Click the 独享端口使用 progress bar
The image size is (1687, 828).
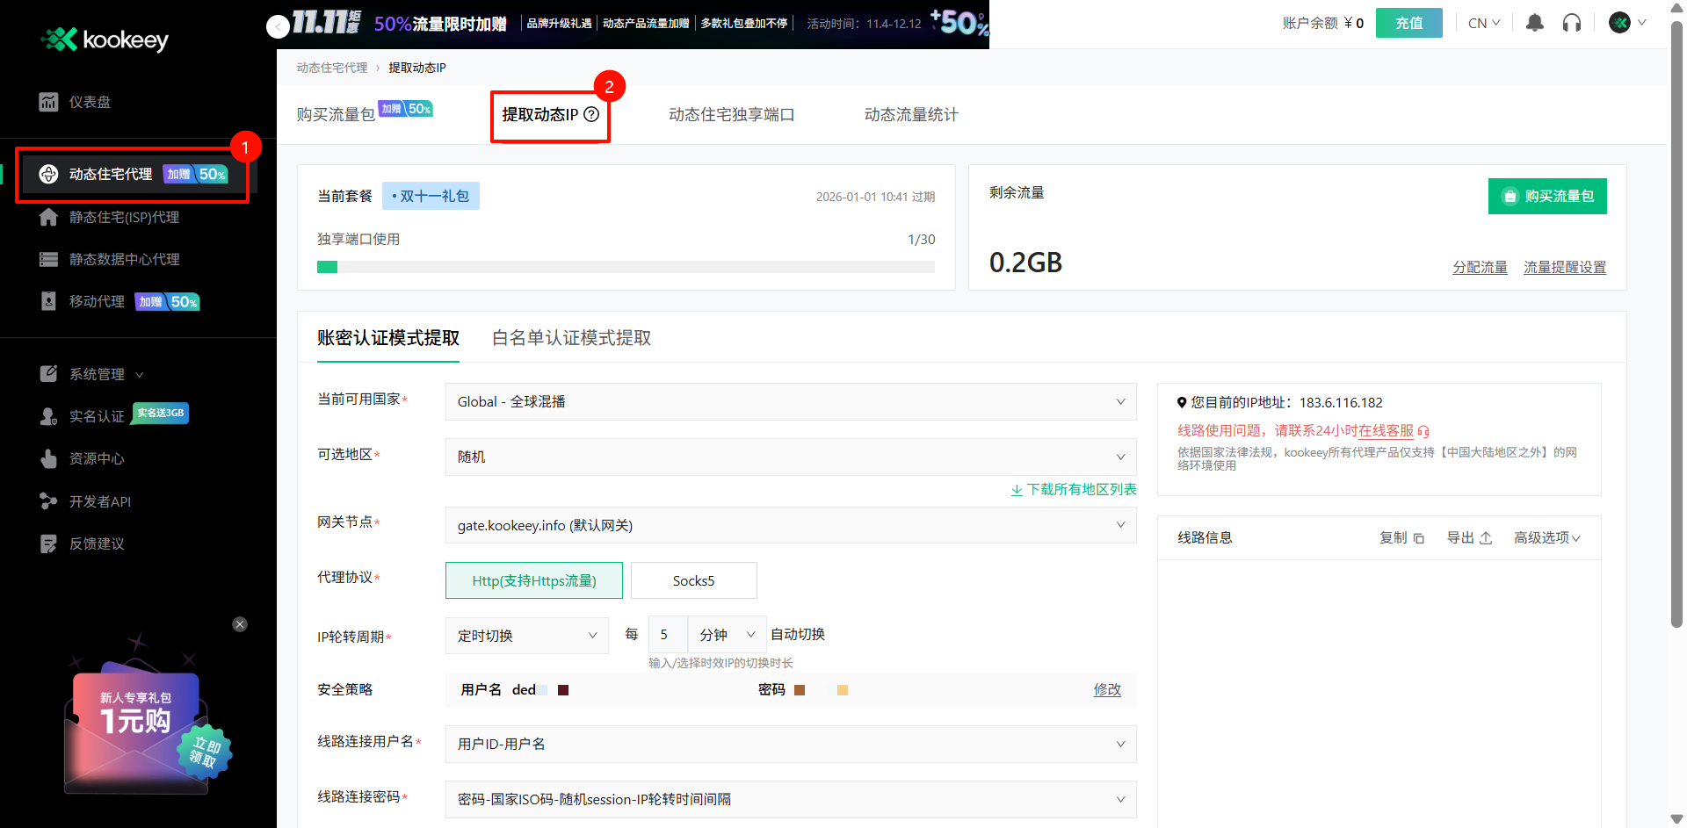coord(625,266)
